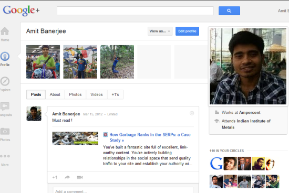Open the Photos tab

click(x=75, y=94)
